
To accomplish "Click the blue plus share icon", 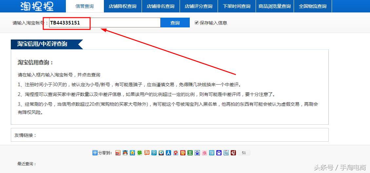I will pyautogui.click(x=95, y=153).
